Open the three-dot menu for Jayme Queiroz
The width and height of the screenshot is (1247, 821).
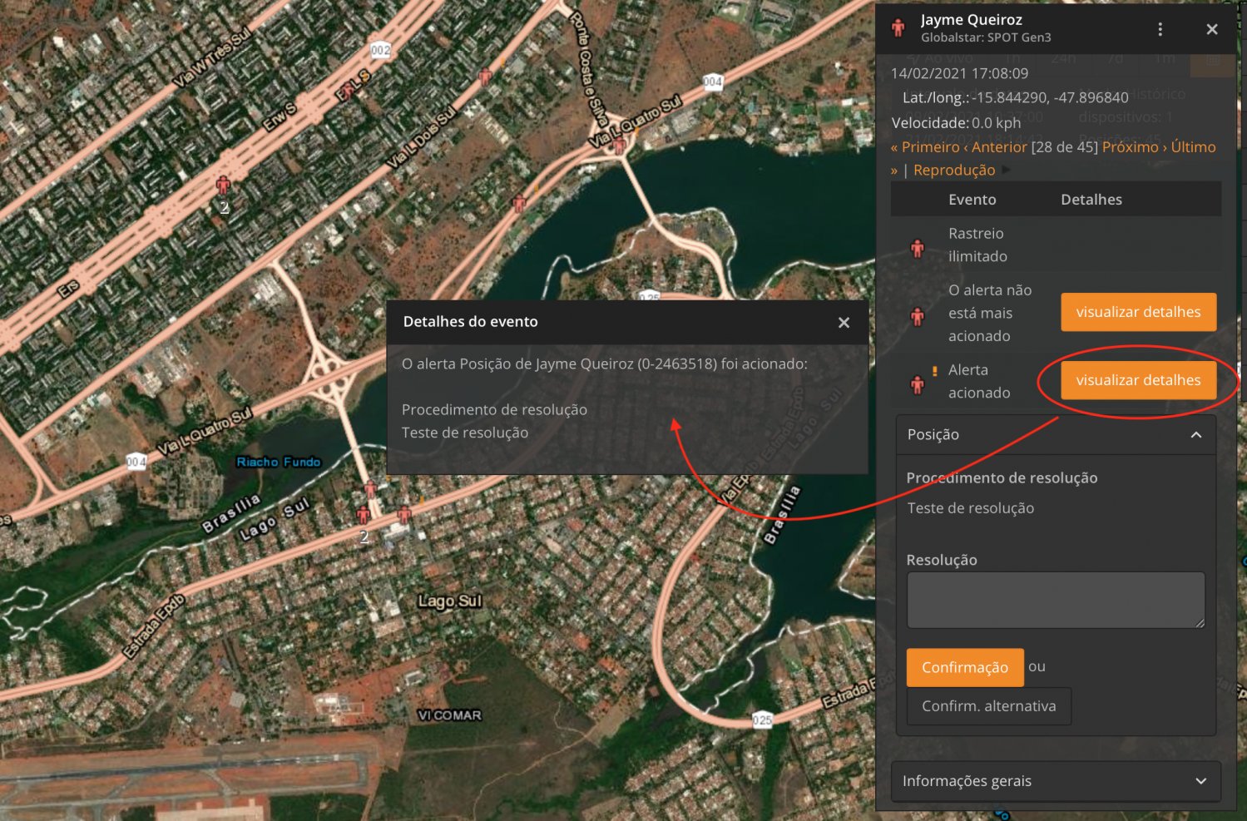click(x=1160, y=29)
